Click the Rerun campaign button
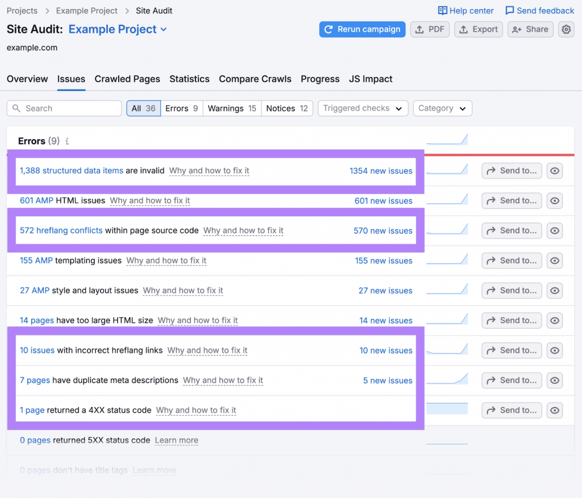 (x=362, y=30)
